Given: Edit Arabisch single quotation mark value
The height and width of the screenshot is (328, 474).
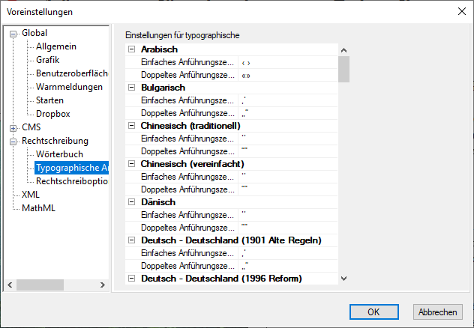Looking at the screenshot, I should pos(287,62).
